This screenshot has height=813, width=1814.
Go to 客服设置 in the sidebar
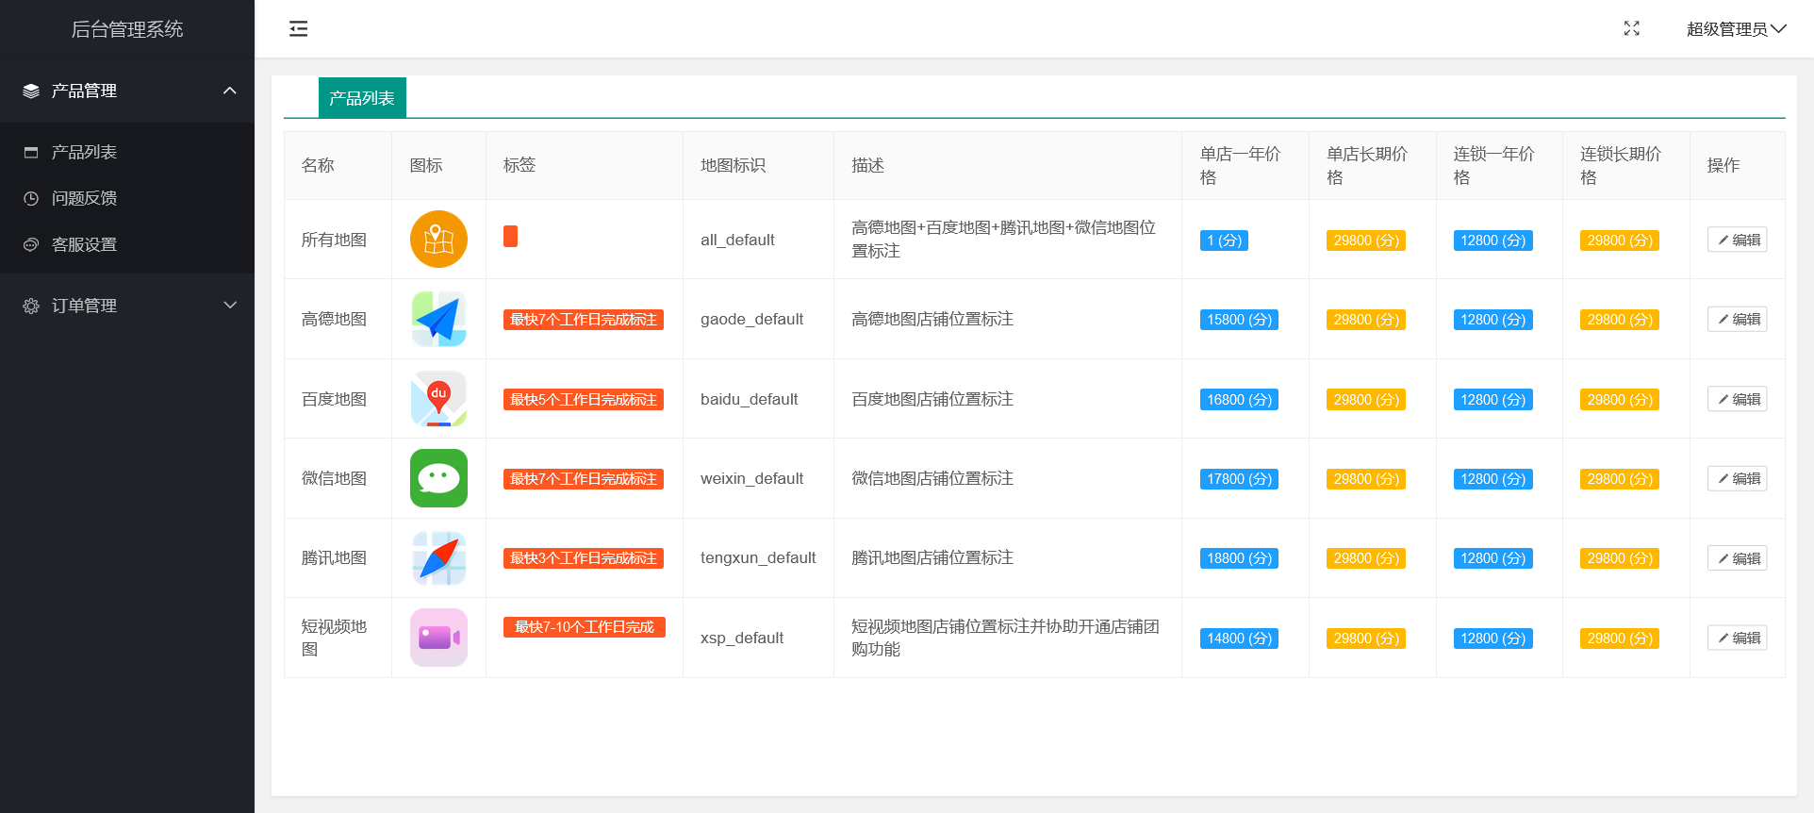[84, 244]
